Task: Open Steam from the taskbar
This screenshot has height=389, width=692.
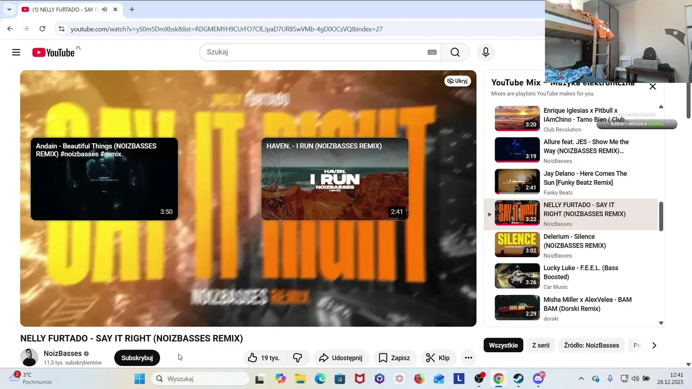Action: [x=518, y=379]
